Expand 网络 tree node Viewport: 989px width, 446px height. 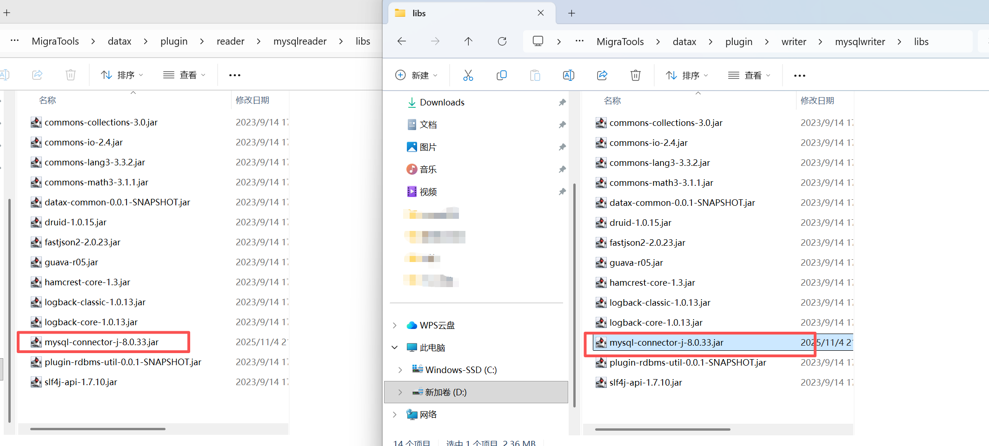pyautogui.click(x=395, y=414)
